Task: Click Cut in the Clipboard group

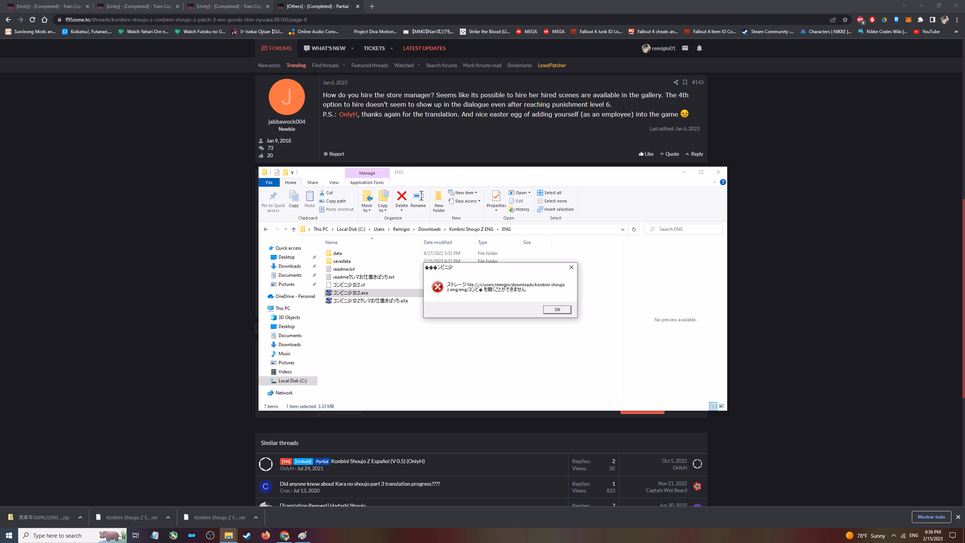Action: pos(326,193)
